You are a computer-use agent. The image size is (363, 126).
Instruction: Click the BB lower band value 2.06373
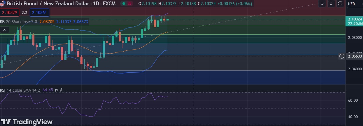(x=81, y=22)
